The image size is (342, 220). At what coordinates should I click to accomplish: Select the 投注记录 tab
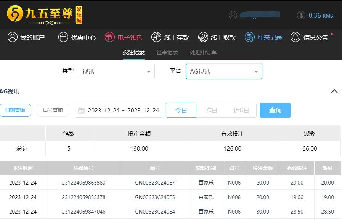point(134,52)
